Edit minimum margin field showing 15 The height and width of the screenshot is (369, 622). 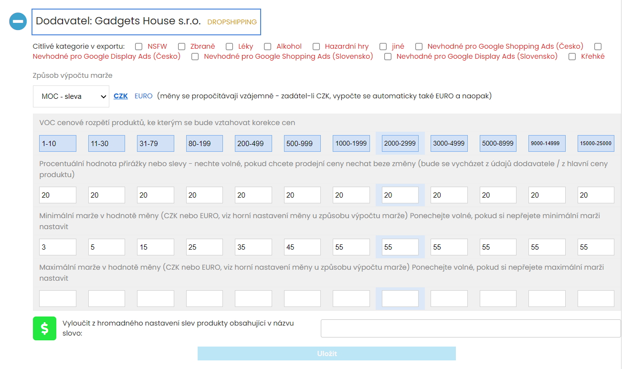156,247
